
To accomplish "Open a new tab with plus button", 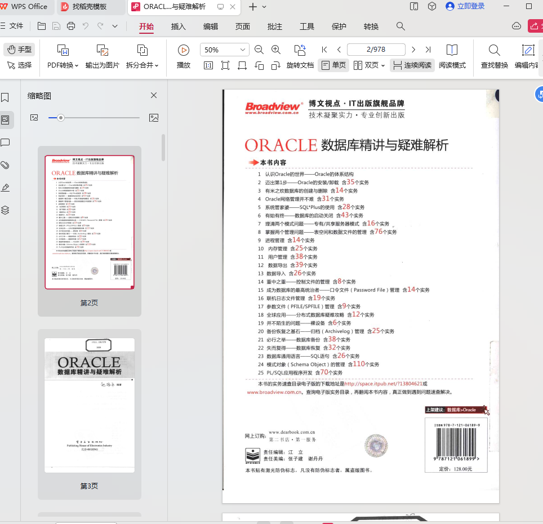I will [253, 7].
